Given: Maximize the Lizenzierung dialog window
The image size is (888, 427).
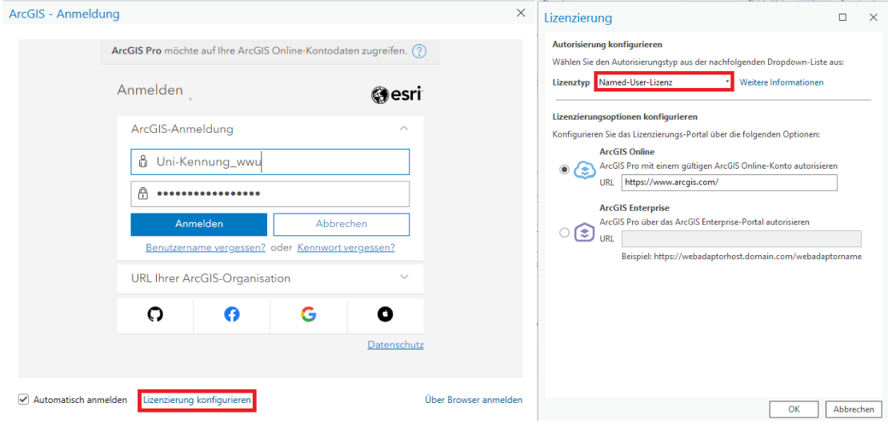Looking at the screenshot, I should pyautogui.click(x=842, y=17).
